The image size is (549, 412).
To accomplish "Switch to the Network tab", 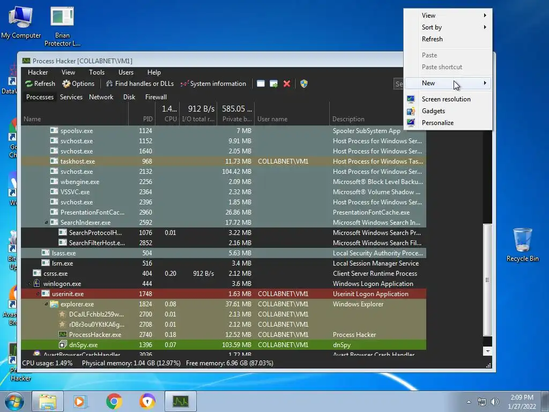I will [101, 97].
